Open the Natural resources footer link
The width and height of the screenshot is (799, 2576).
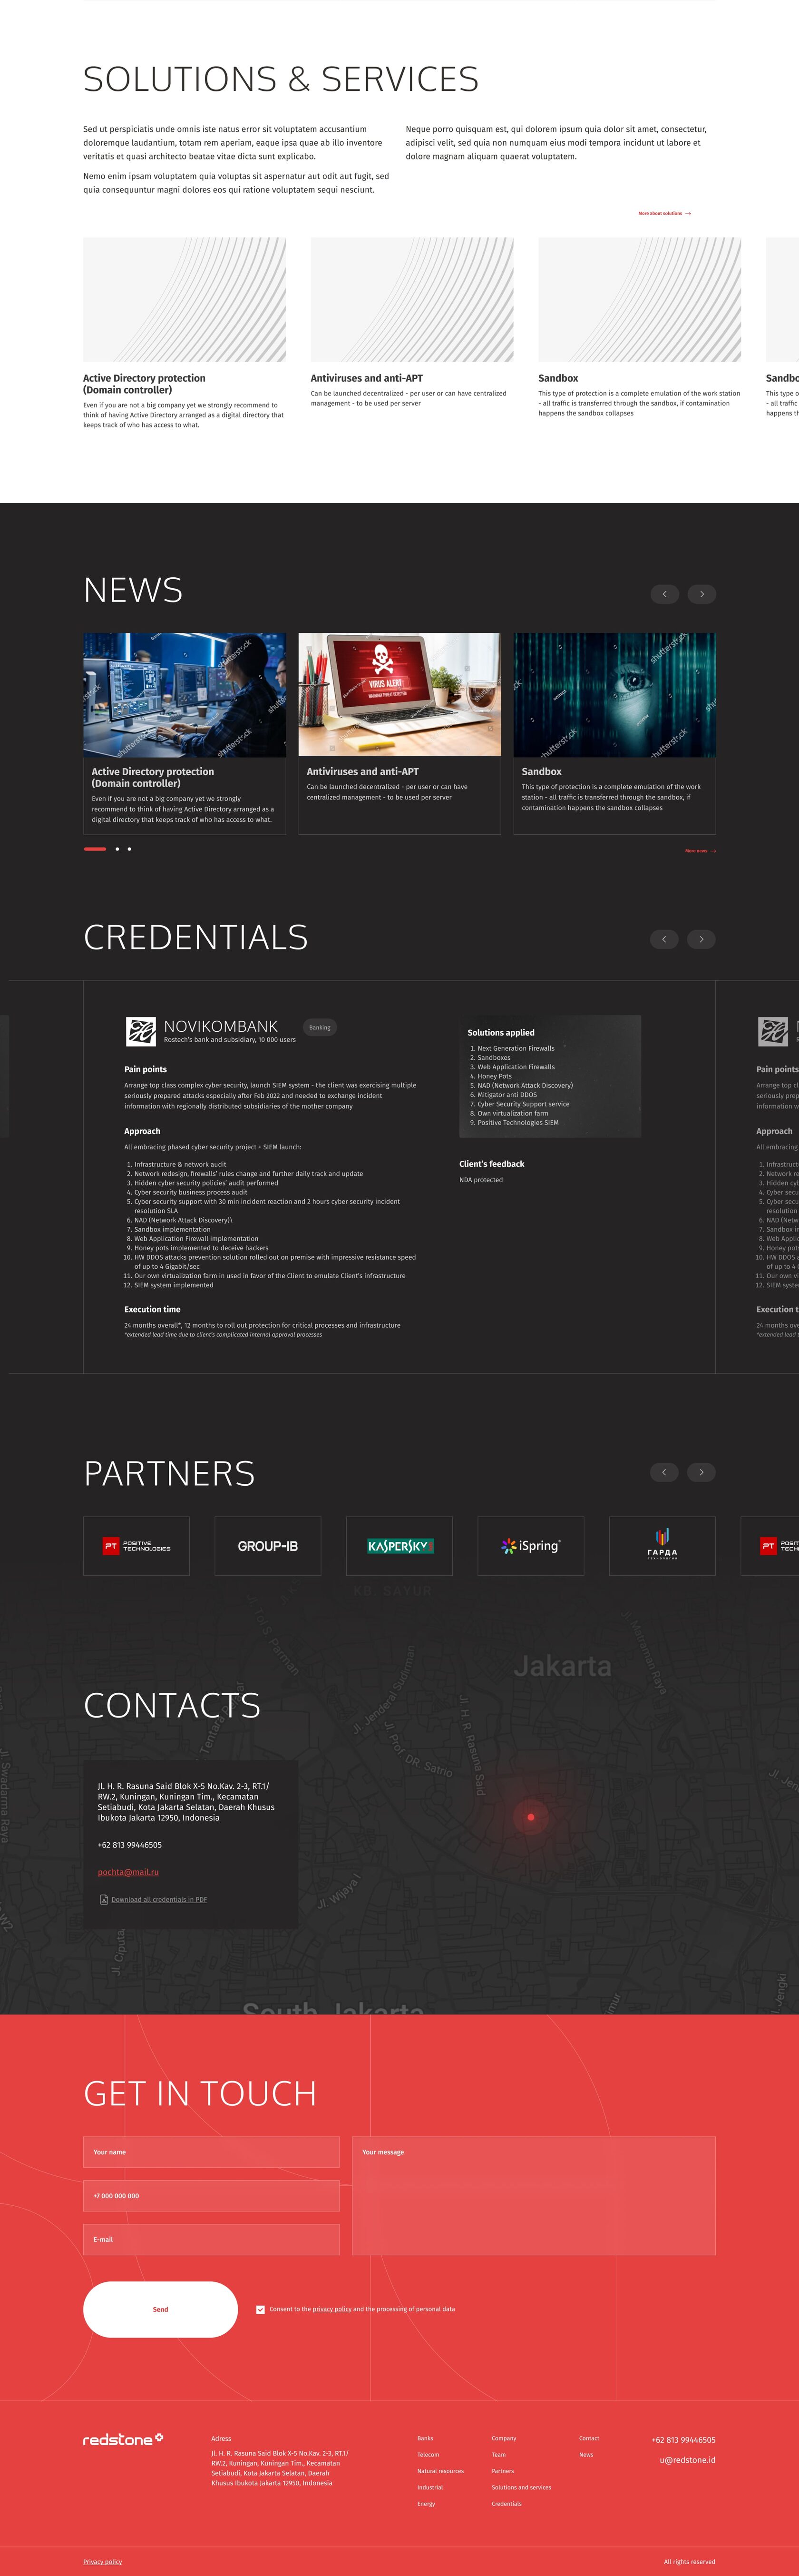pyautogui.click(x=440, y=2471)
